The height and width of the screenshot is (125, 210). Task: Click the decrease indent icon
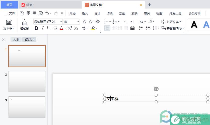tap(126, 22)
